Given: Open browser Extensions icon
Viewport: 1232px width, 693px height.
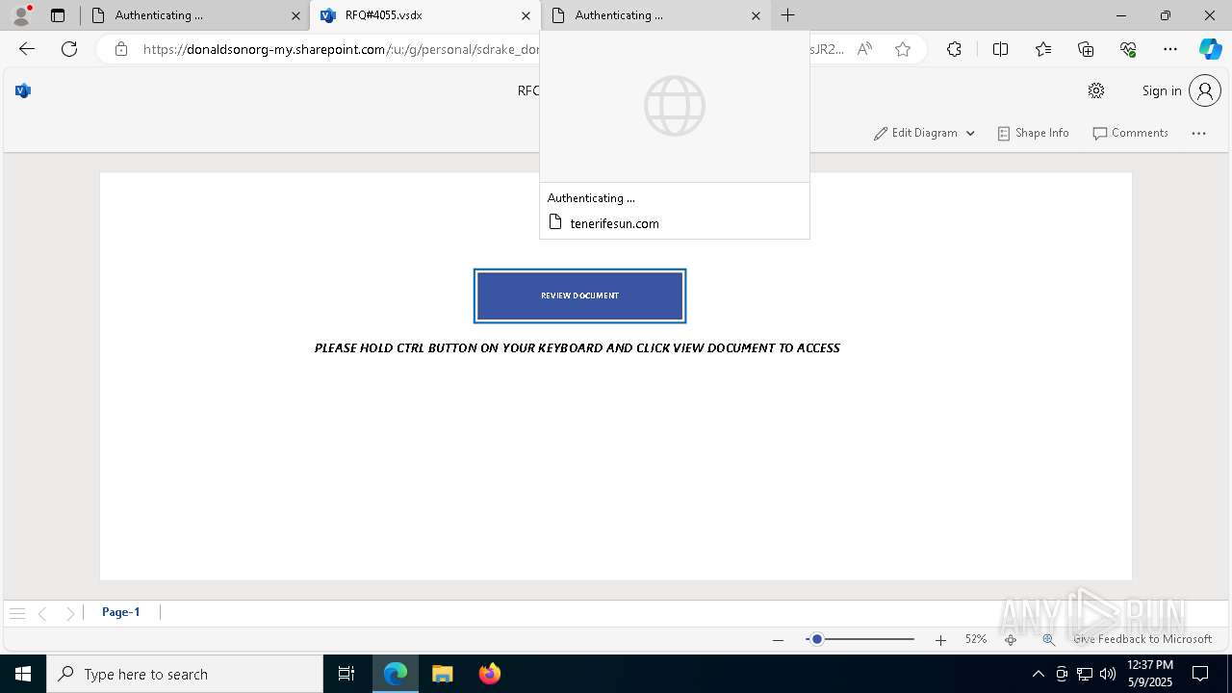Looking at the screenshot, I should click(x=954, y=49).
